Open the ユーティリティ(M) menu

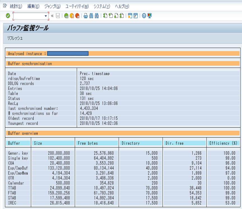pos(77,6)
